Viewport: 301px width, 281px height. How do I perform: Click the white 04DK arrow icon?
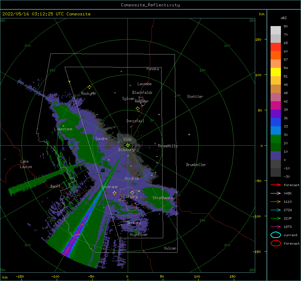[x=276, y=193]
